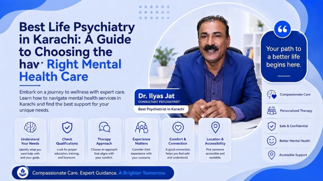Viewport: 323px width, 181px height.
Task: Click the Best Psychiatrist in Karachi pill
Action: (x=161, y=109)
